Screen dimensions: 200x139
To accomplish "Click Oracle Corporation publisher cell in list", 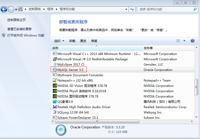I will point(158,70).
